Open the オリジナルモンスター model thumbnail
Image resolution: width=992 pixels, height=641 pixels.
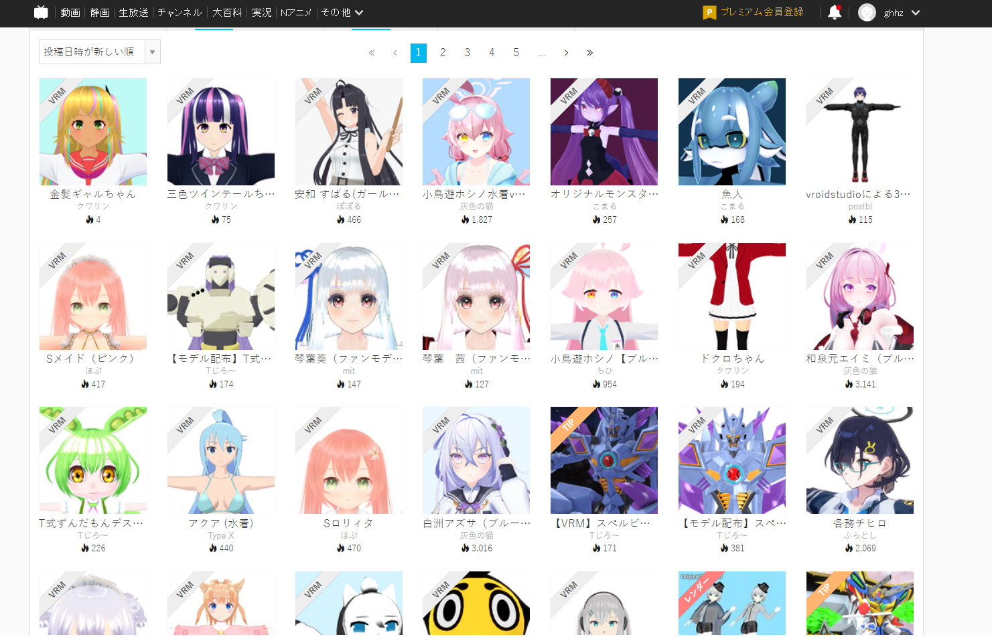click(x=604, y=132)
